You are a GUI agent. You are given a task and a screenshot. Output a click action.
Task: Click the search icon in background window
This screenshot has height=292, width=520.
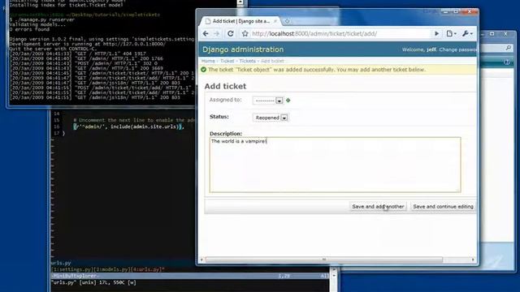point(509,49)
